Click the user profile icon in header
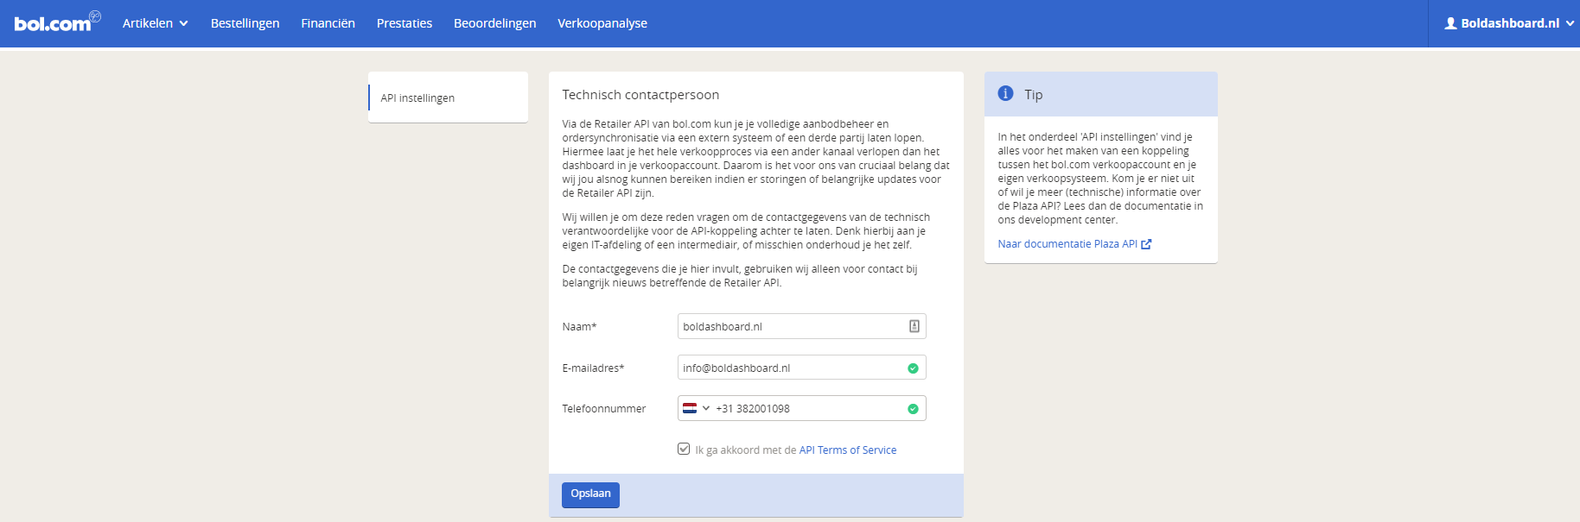The width and height of the screenshot is (1580, 522). click(1450, 23)
